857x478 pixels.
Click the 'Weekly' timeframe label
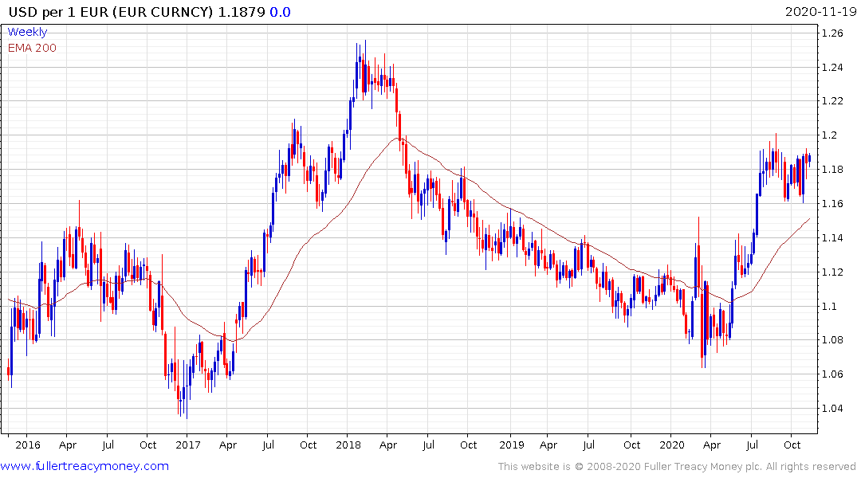pos(27,32)
